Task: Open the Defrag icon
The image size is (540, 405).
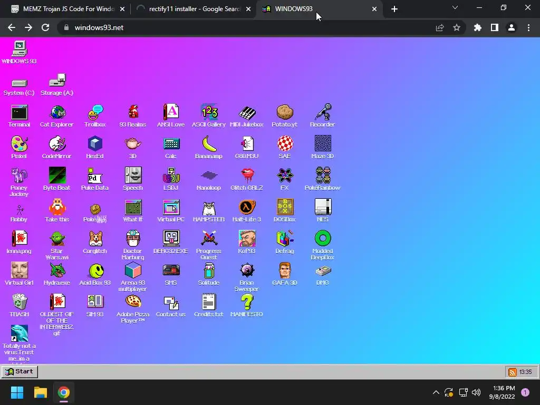Action: [x=284, y=243]
